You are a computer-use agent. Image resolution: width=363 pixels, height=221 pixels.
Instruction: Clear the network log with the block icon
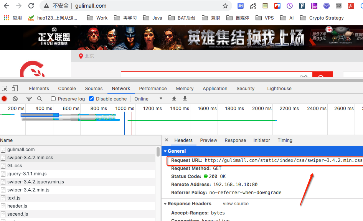15,99
